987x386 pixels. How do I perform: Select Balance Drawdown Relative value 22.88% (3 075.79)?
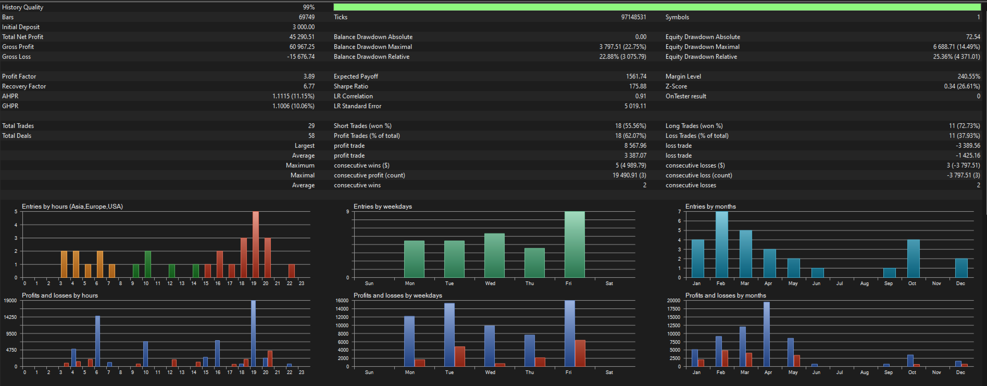pos(623,57)
